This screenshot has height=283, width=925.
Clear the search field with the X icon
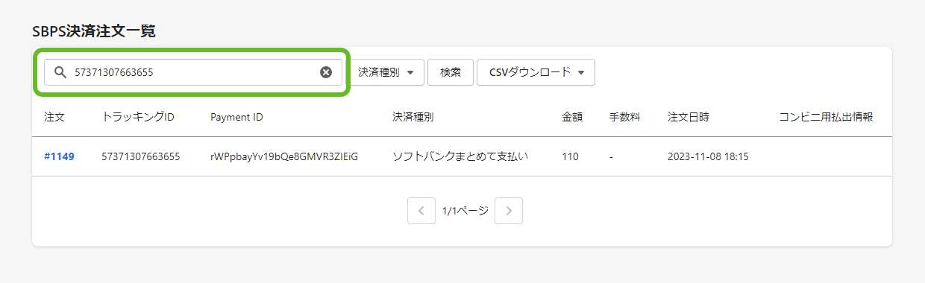pyautogui.click(x=326, y=72)
